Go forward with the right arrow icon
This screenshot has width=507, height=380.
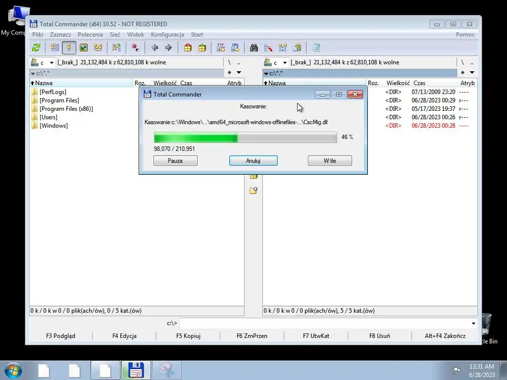168,48
